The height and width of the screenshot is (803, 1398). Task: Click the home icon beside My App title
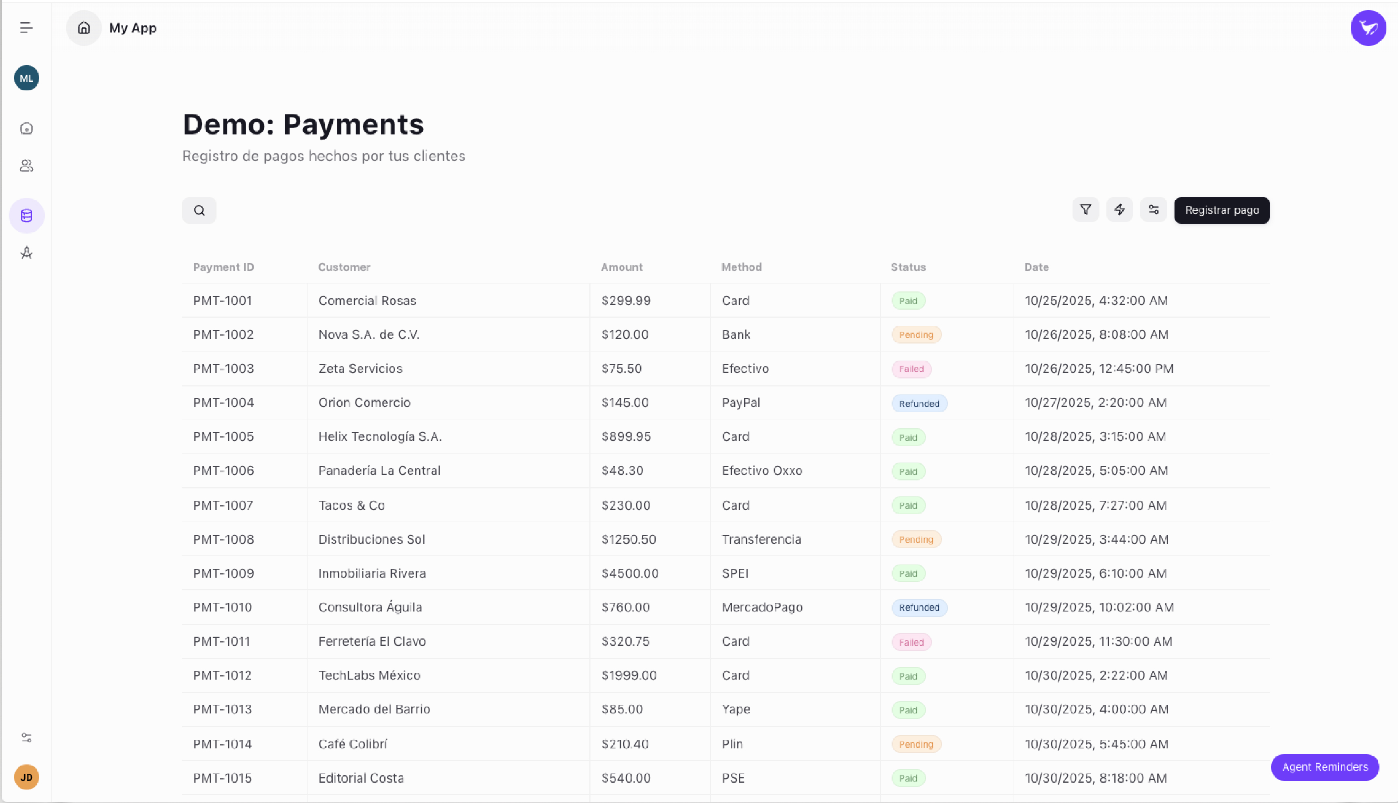[x=83, y=28]
